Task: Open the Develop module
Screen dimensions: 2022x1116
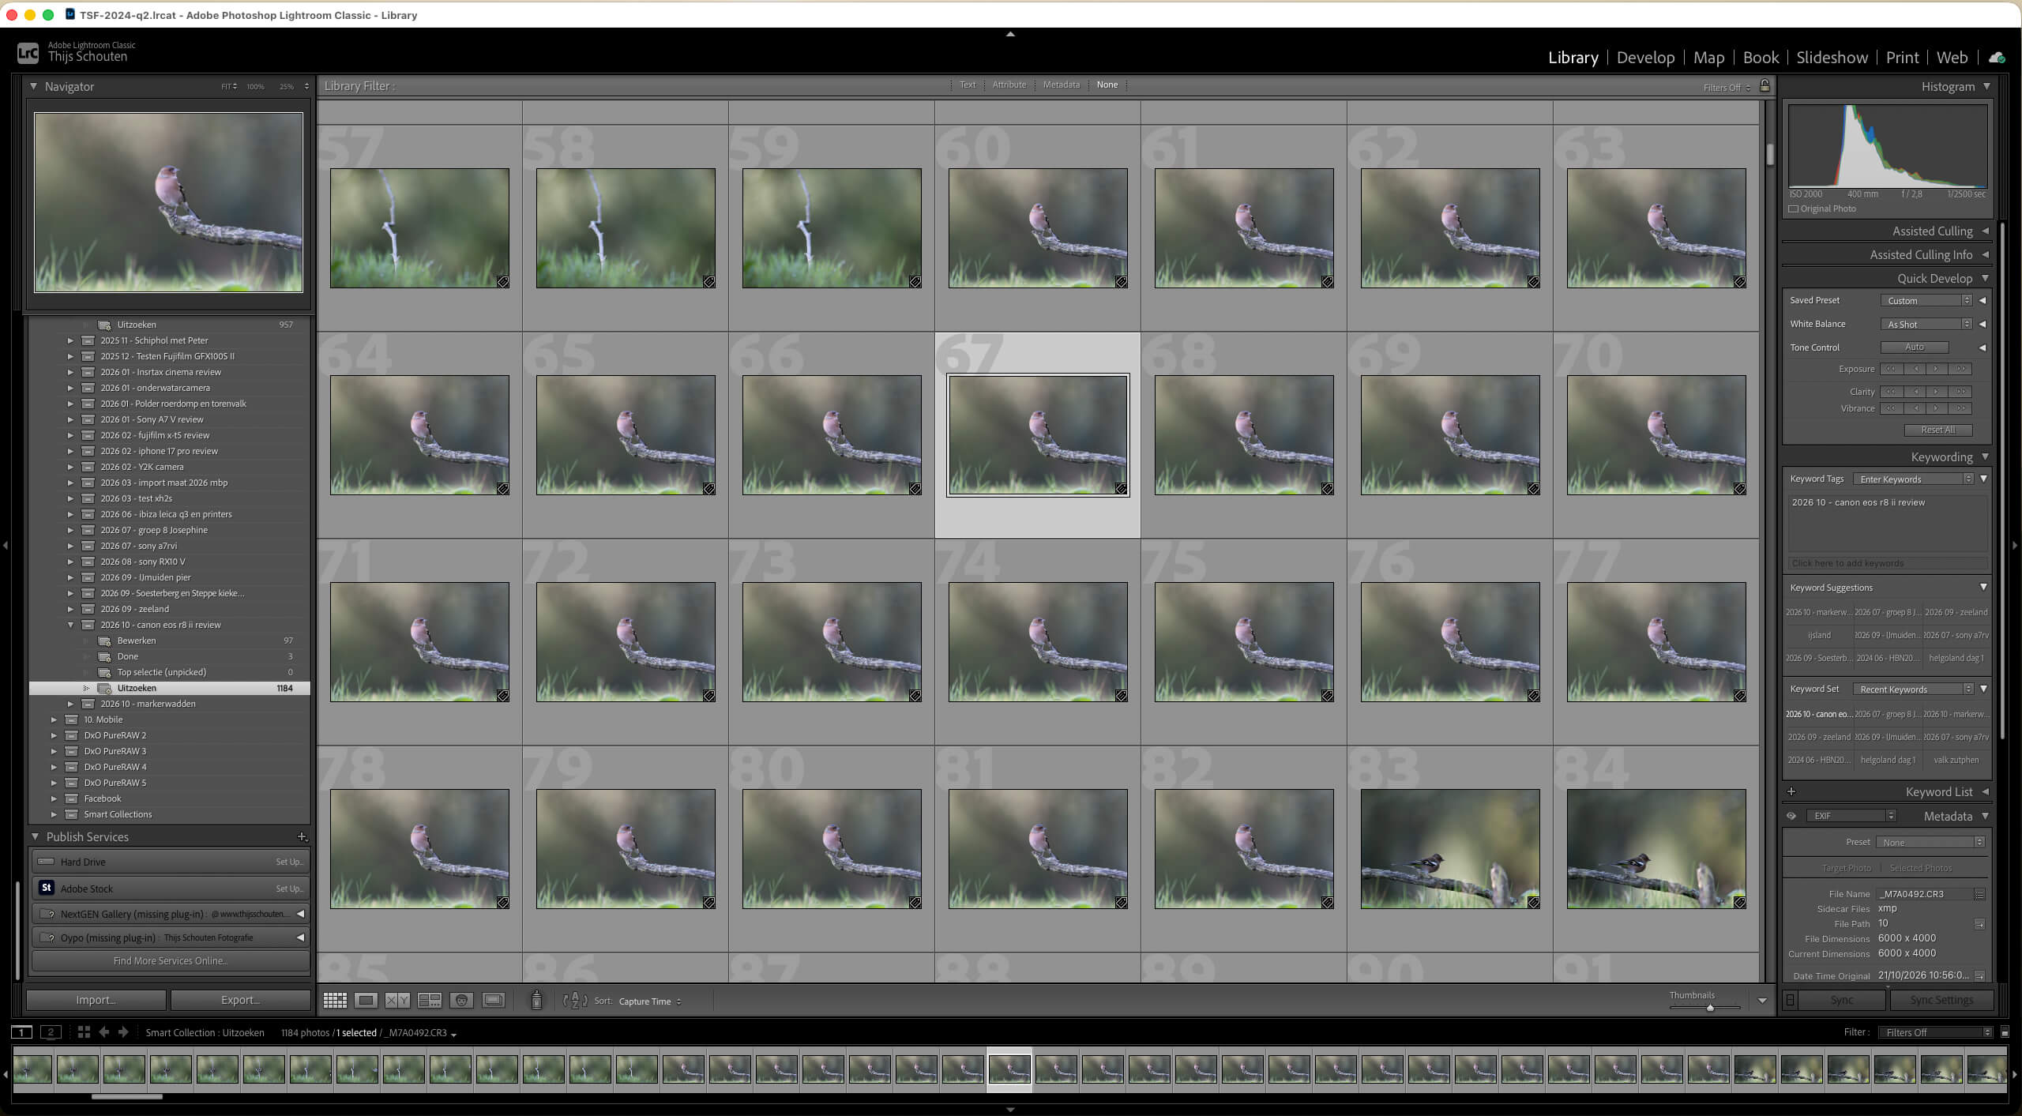Action: point(1645,58)
